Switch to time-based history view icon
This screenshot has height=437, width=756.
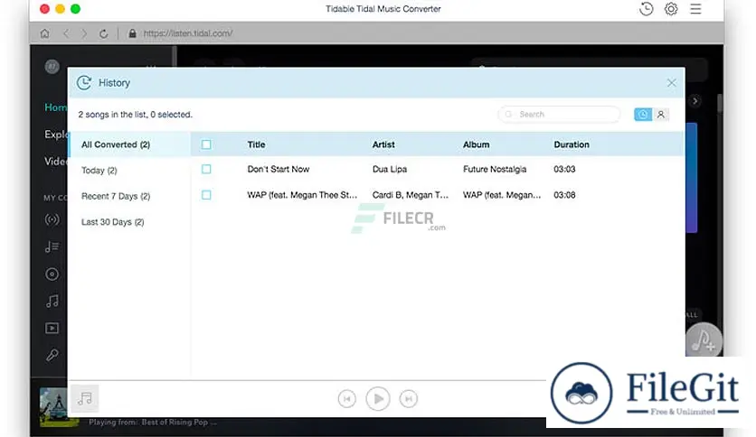(643, 114)
